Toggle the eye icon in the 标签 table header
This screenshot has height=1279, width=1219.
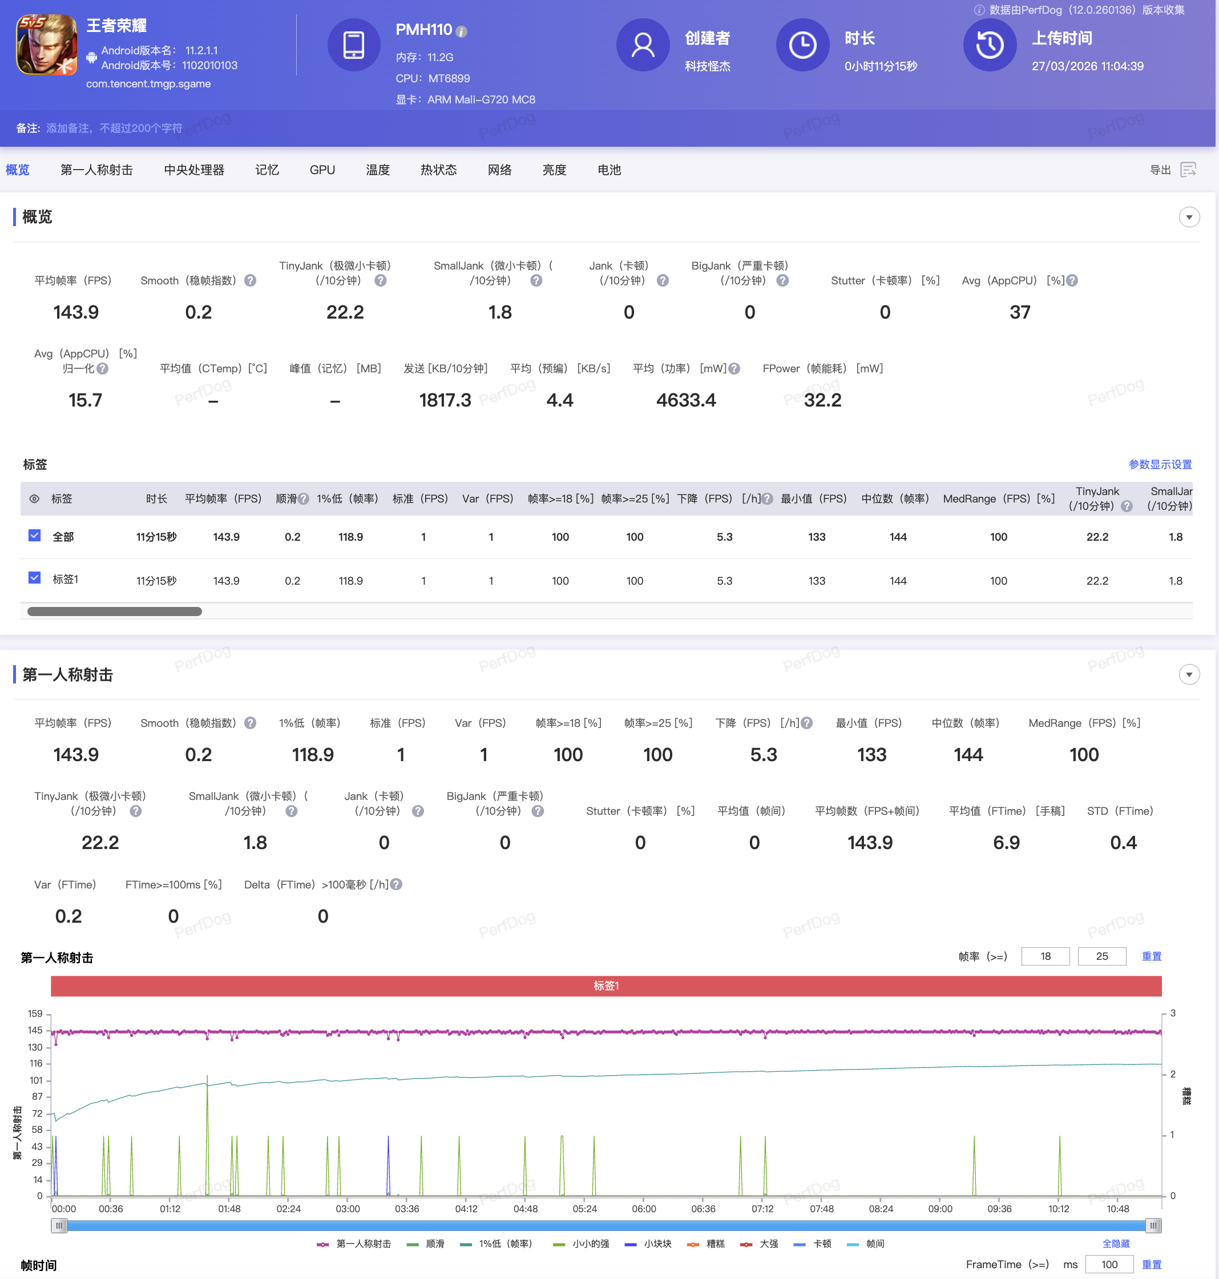click(34, 498)
